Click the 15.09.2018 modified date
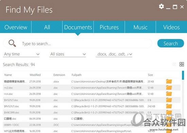 pos(35,113)
